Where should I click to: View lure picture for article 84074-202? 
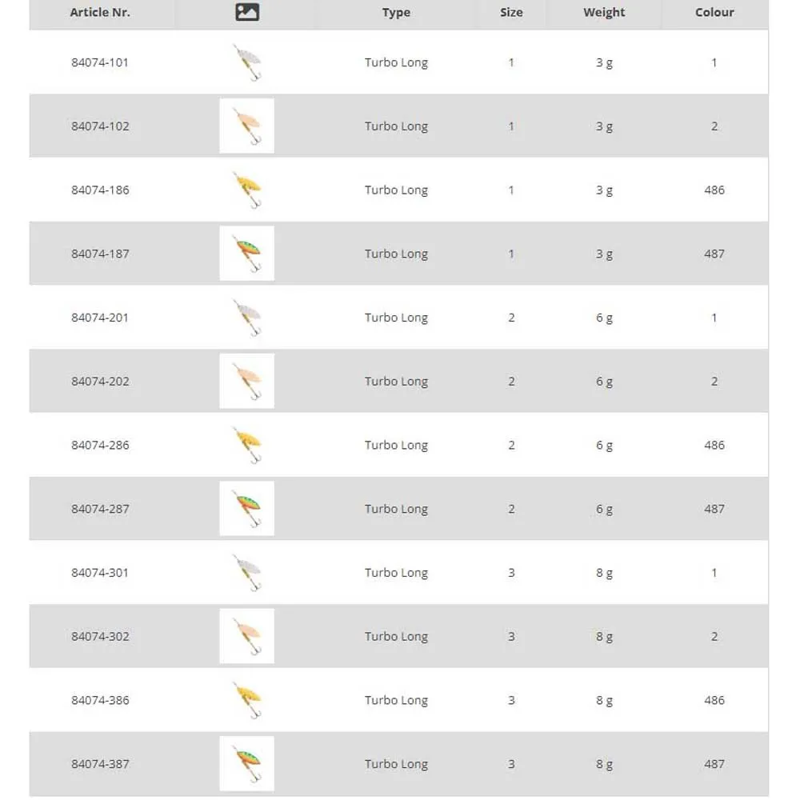tap(247, 381)
